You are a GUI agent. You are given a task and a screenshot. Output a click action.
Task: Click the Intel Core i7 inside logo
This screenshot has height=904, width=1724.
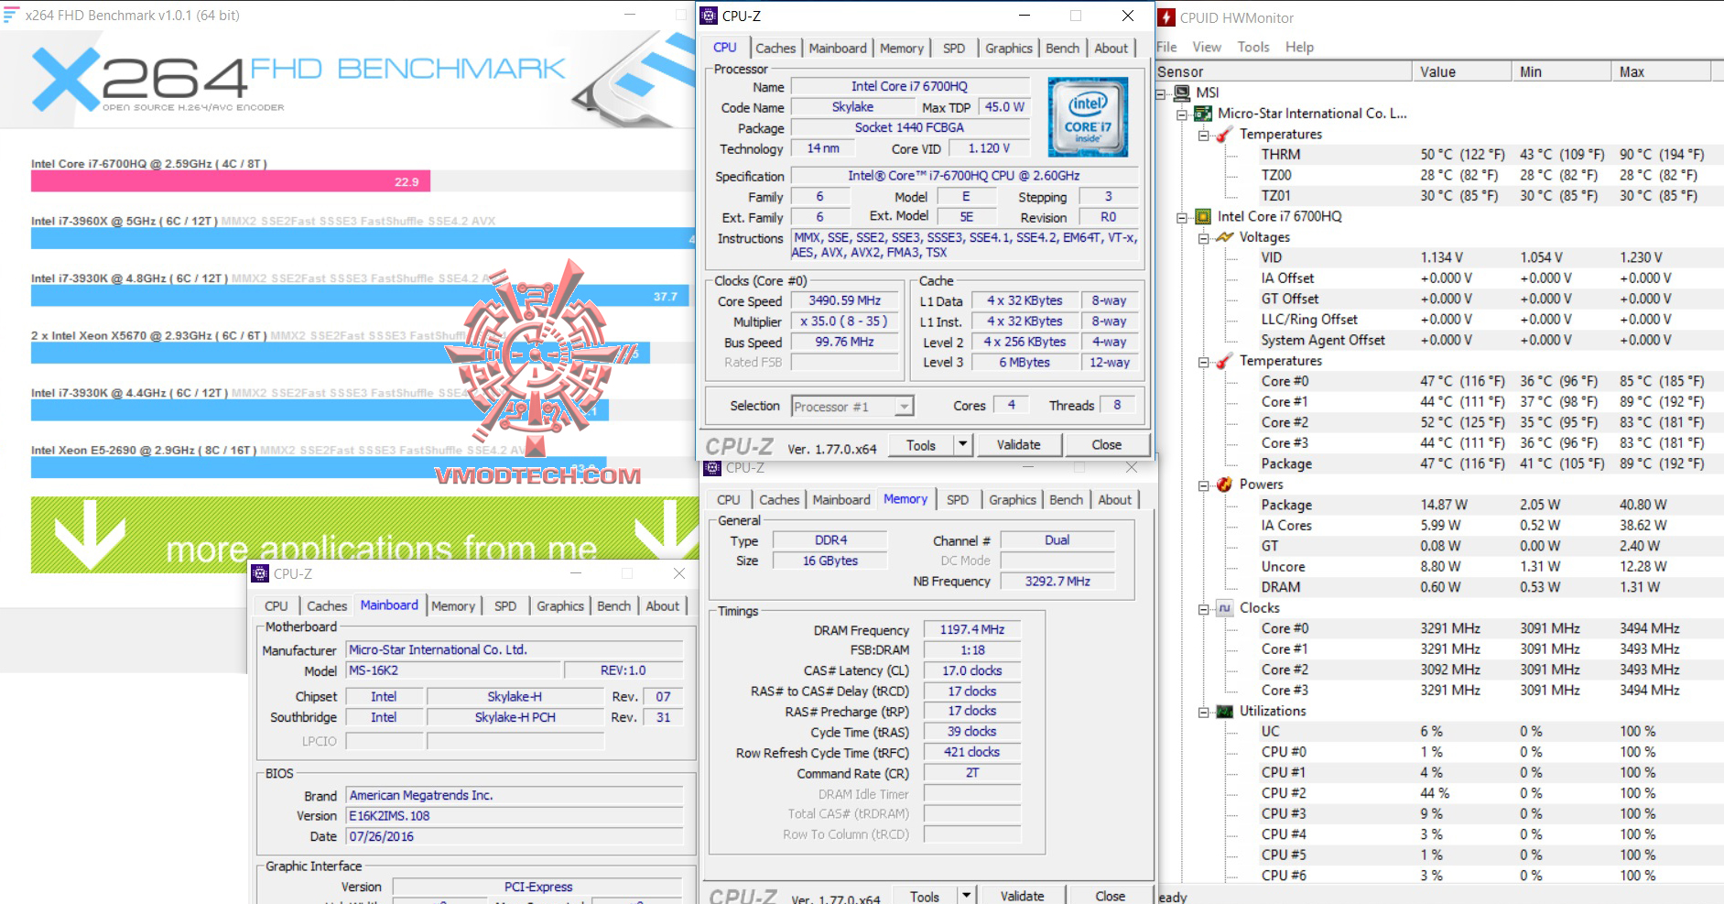coord(1088,117)
